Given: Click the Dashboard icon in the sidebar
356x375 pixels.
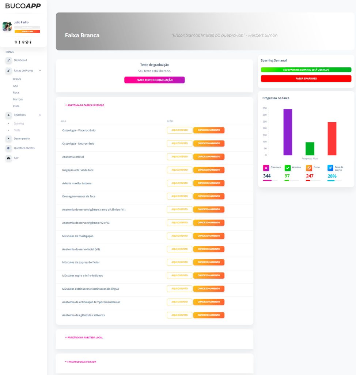Looking at the screenshot, I should click(8, 60).
